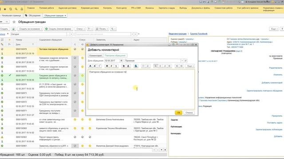Click the Дата обращения date field
The width and height of the screenshot is (284, 159).
click(x=112, y=61)
